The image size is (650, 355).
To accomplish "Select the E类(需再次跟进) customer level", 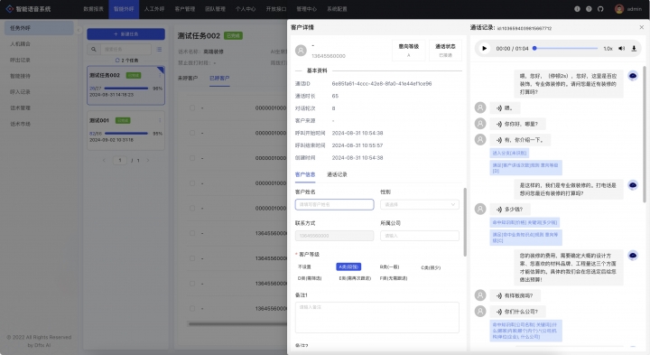I will click(x=355, y=278).
